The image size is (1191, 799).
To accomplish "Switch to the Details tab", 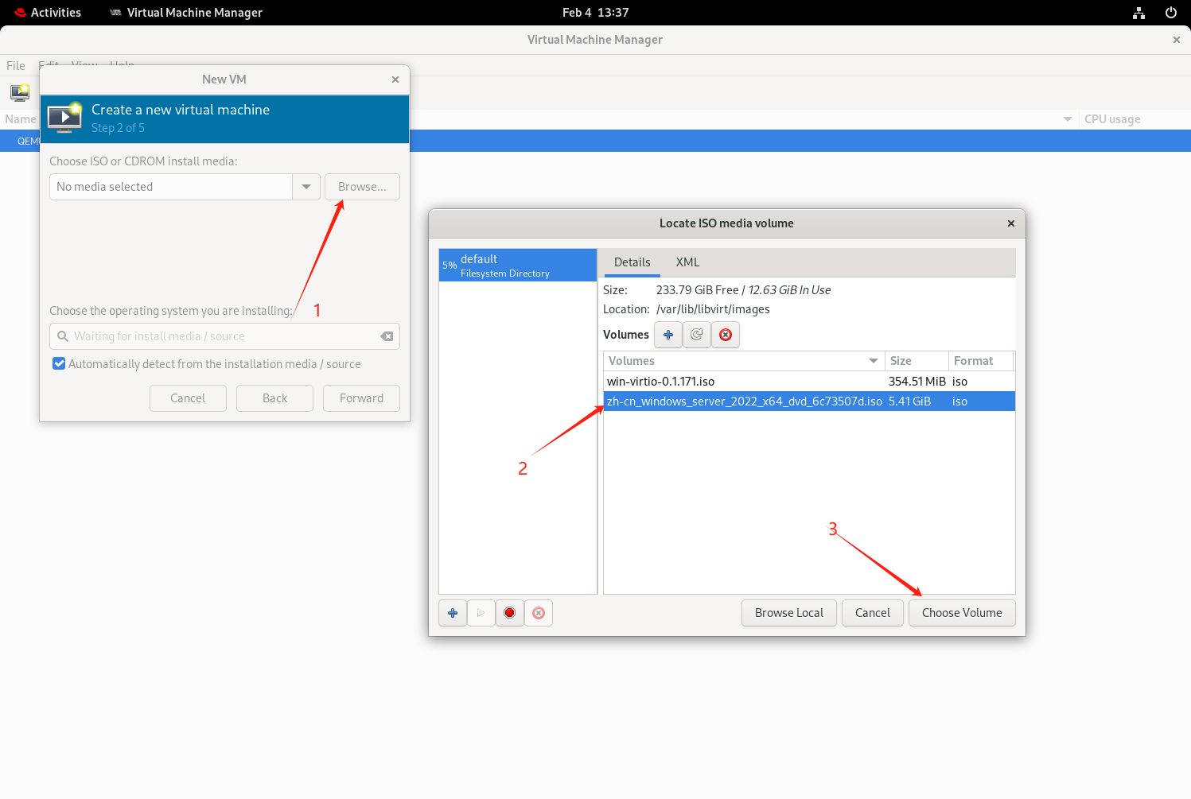I will coord(632,262).
